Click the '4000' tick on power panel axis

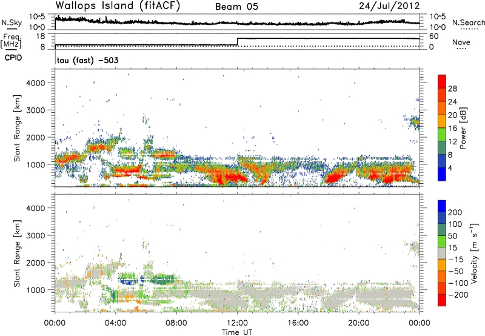(x=36, y=83)
